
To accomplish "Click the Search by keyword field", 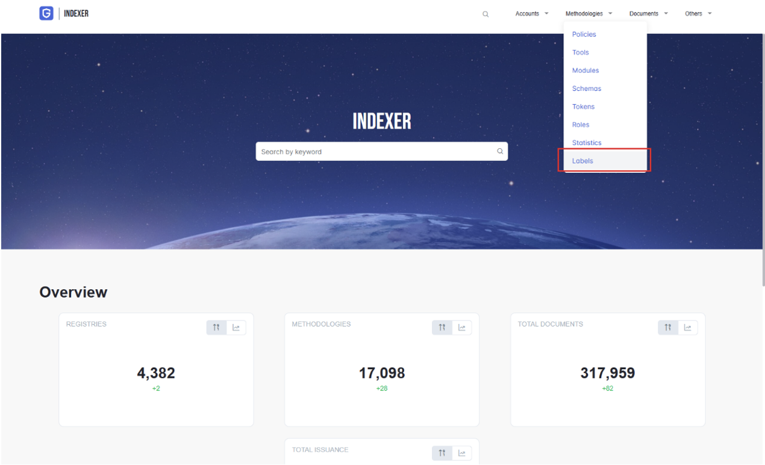I will coord(373,152).
